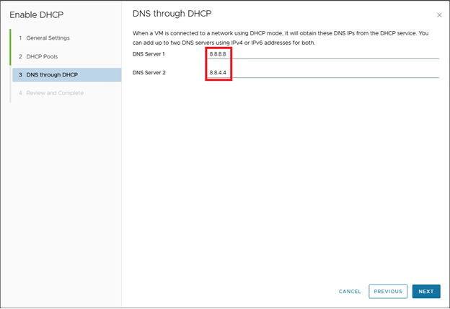Click green completed marker beside General Settings
The image size is (450, 309).
tap(10, 38)
